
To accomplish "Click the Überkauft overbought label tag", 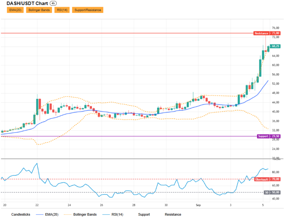I will point(262,179).
